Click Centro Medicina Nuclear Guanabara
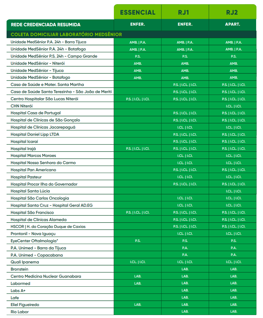Image resolution: width=263 pixels, height=318 pixels. tap(46, 276)
